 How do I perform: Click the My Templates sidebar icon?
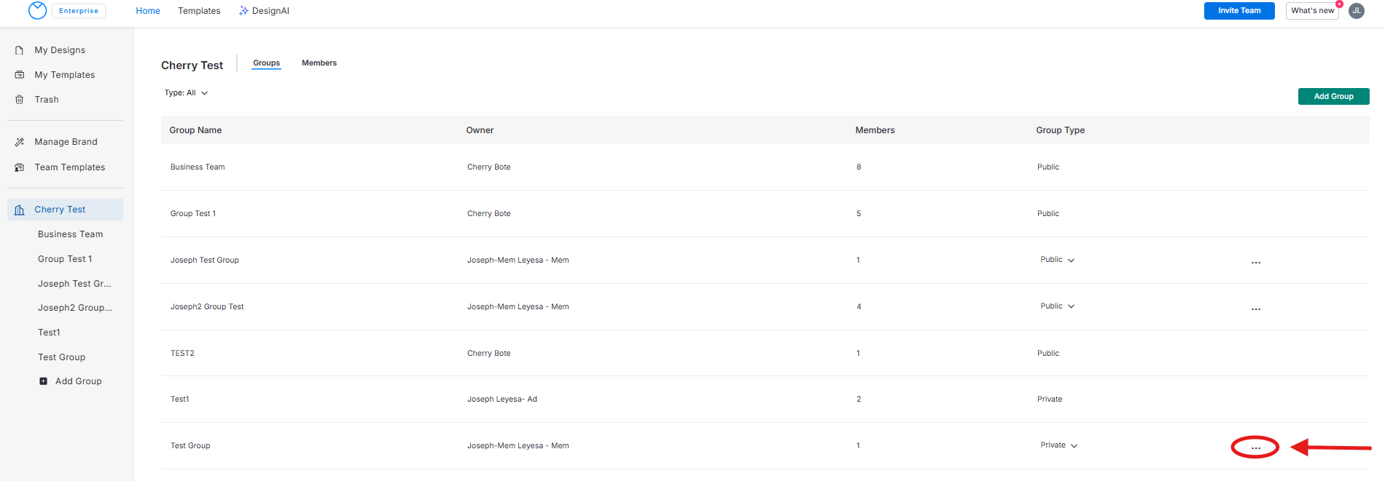click(20, 75)
